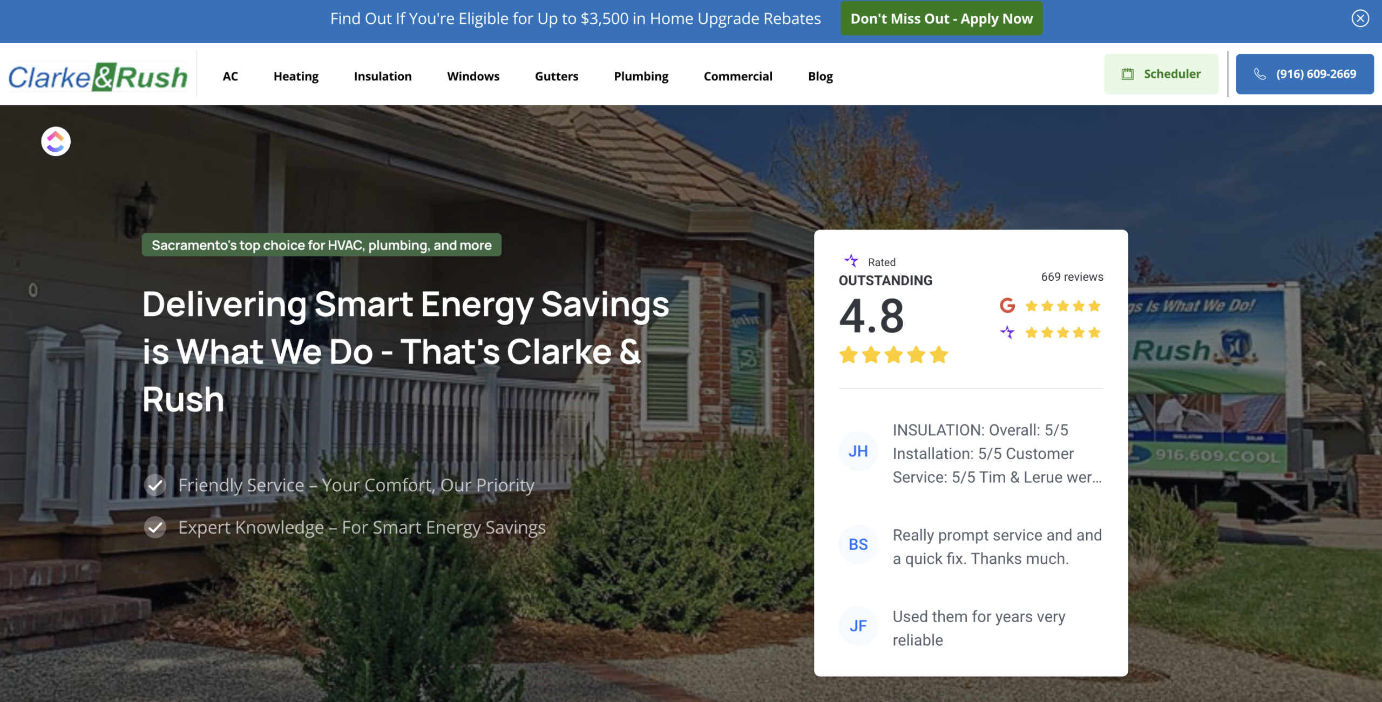1382x702 pixels.
Task: Open the Blog page
Action: 820,76
